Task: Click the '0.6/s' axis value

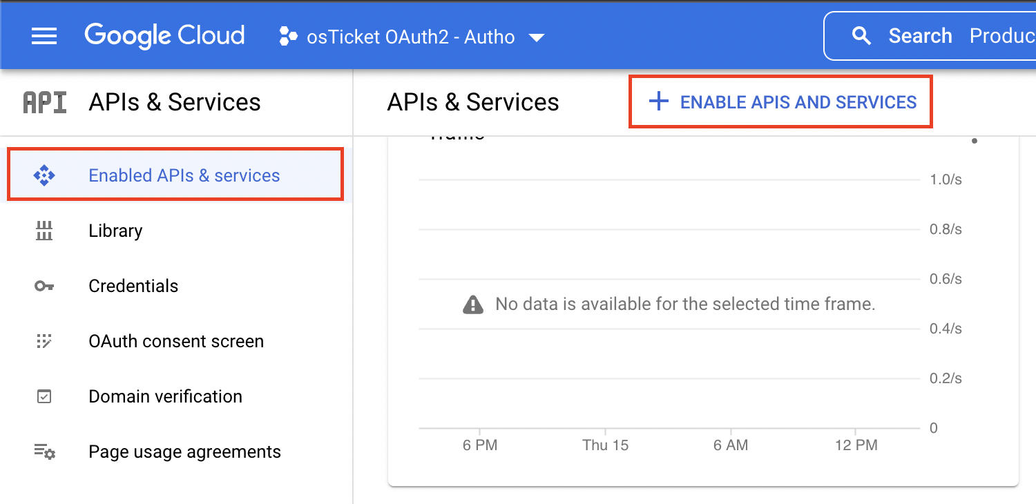Action: coord(946,279)
